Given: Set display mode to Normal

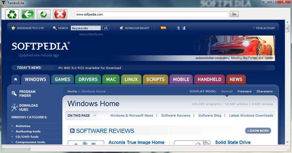Looking at the screenshot, I should tap(227, 91).
